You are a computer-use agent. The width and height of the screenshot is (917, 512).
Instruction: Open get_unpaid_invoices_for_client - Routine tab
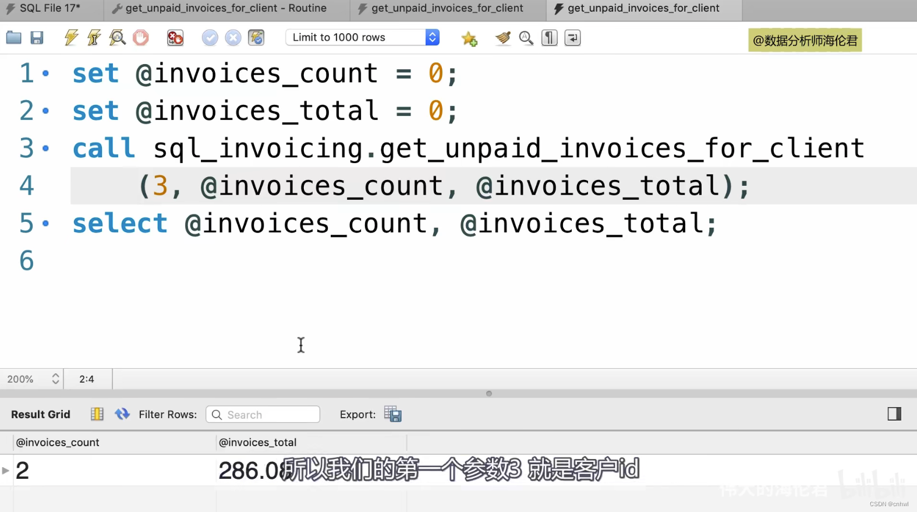tap(226, 9)
